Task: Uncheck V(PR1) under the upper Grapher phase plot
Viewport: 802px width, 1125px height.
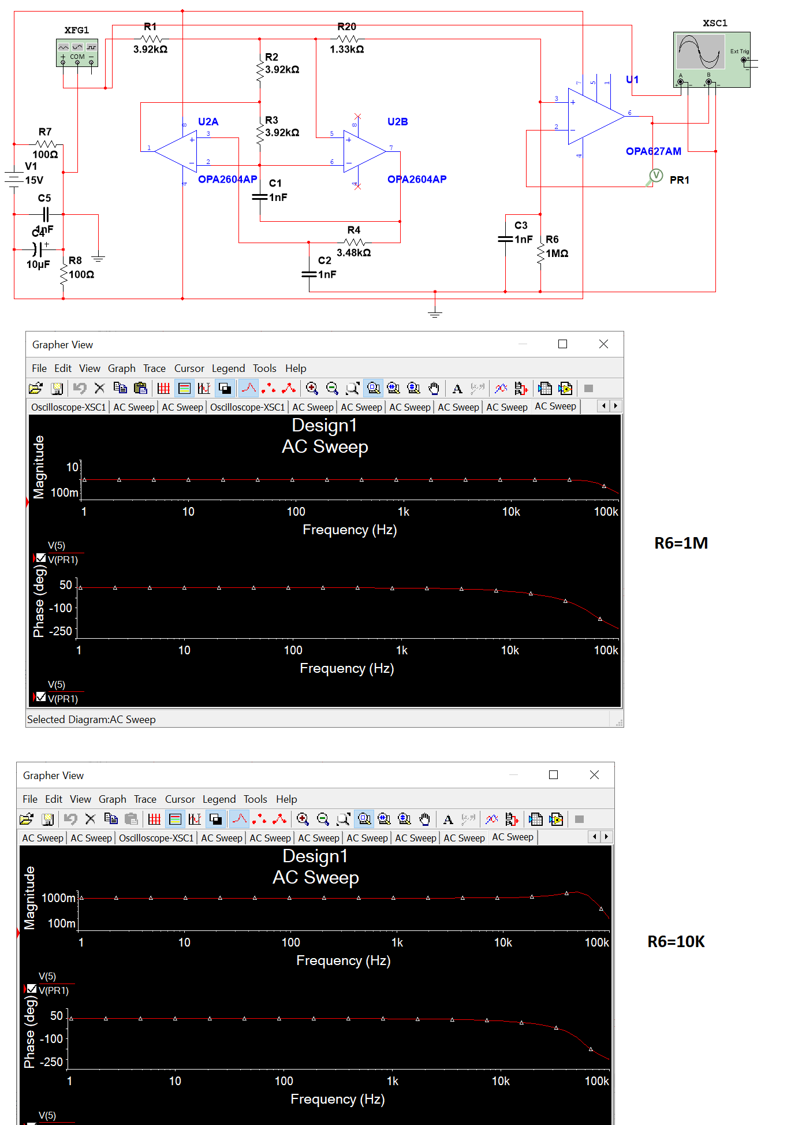Action: (41, 698)
